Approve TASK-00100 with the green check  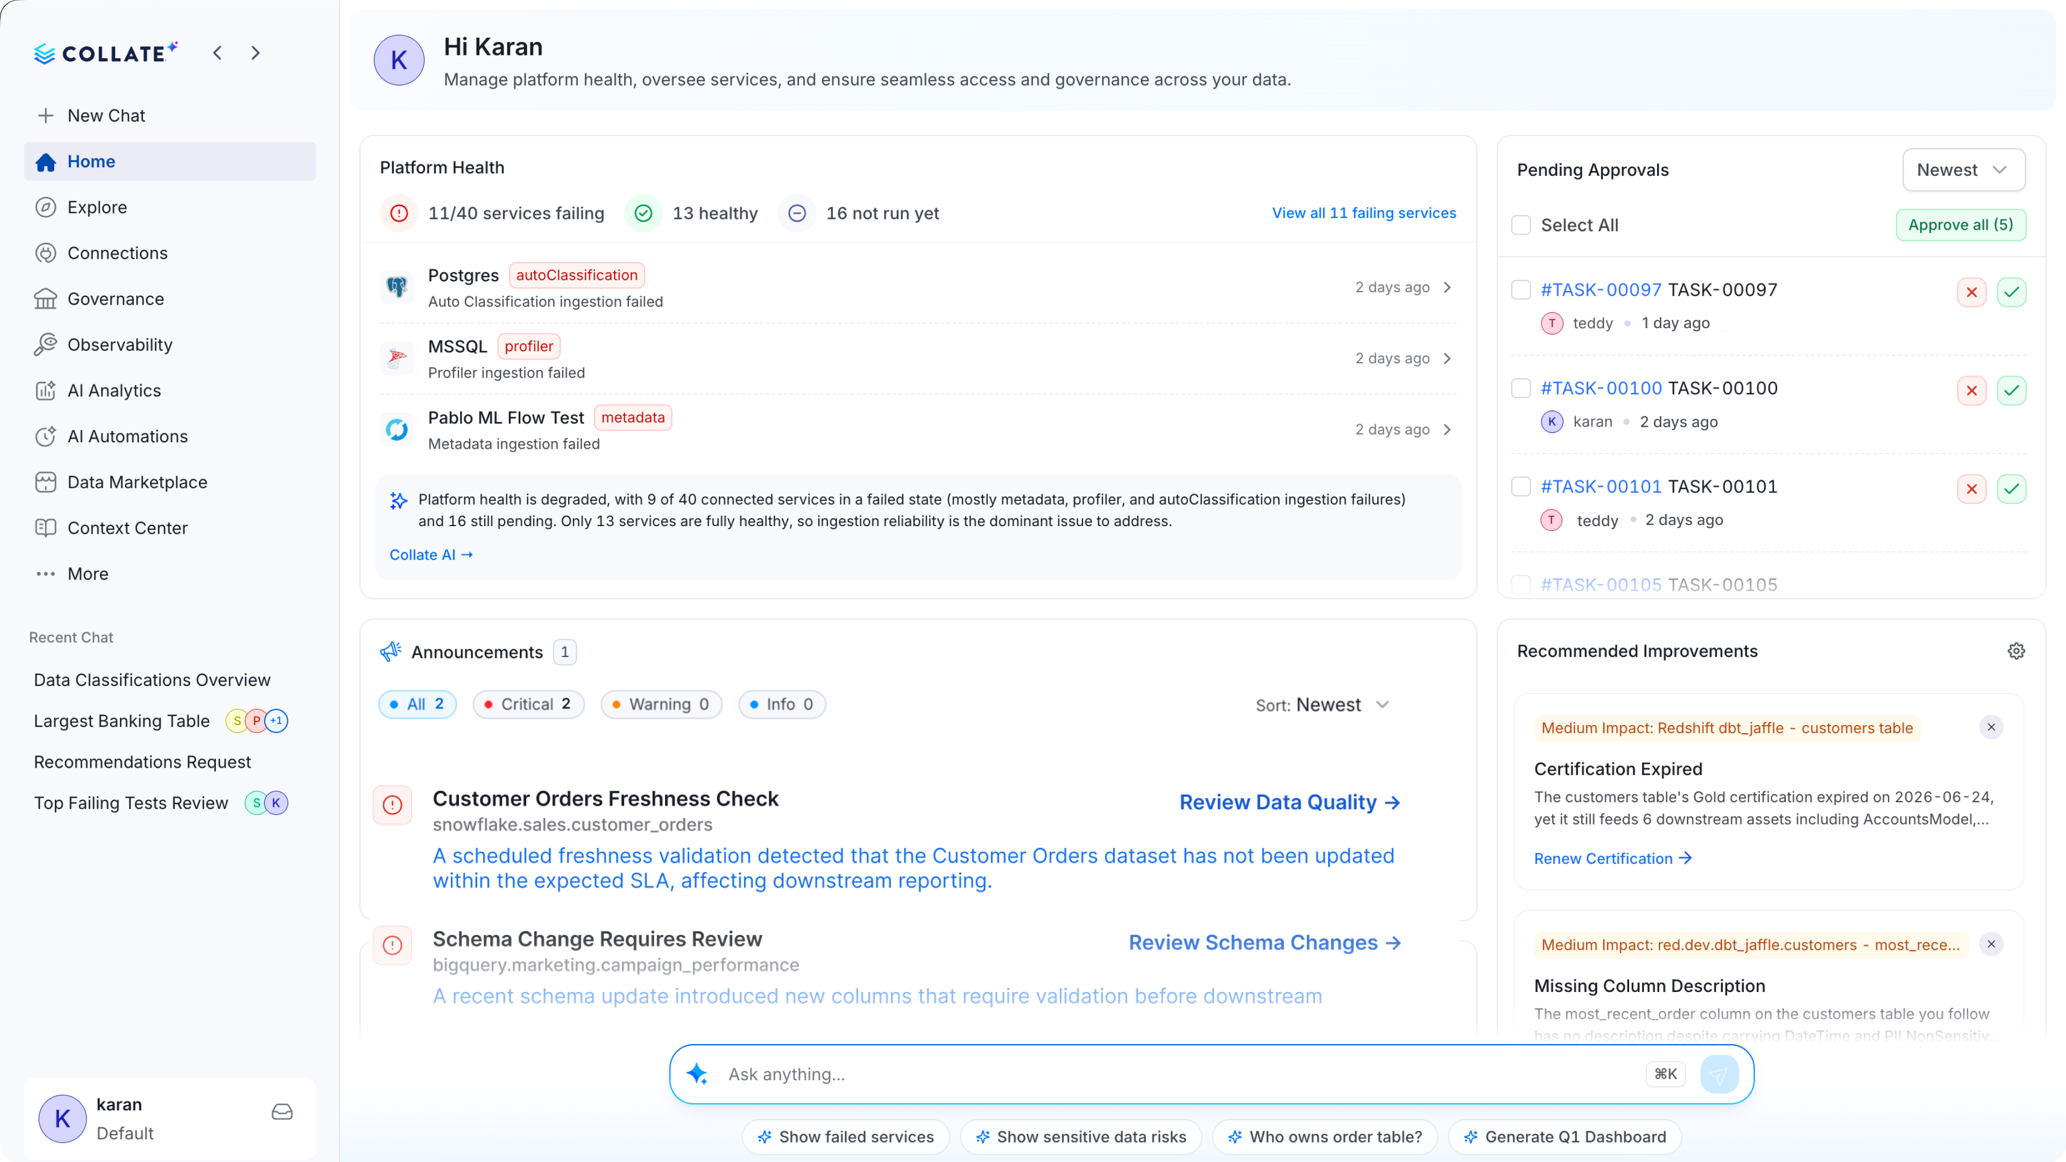(x=2012, y=391)
